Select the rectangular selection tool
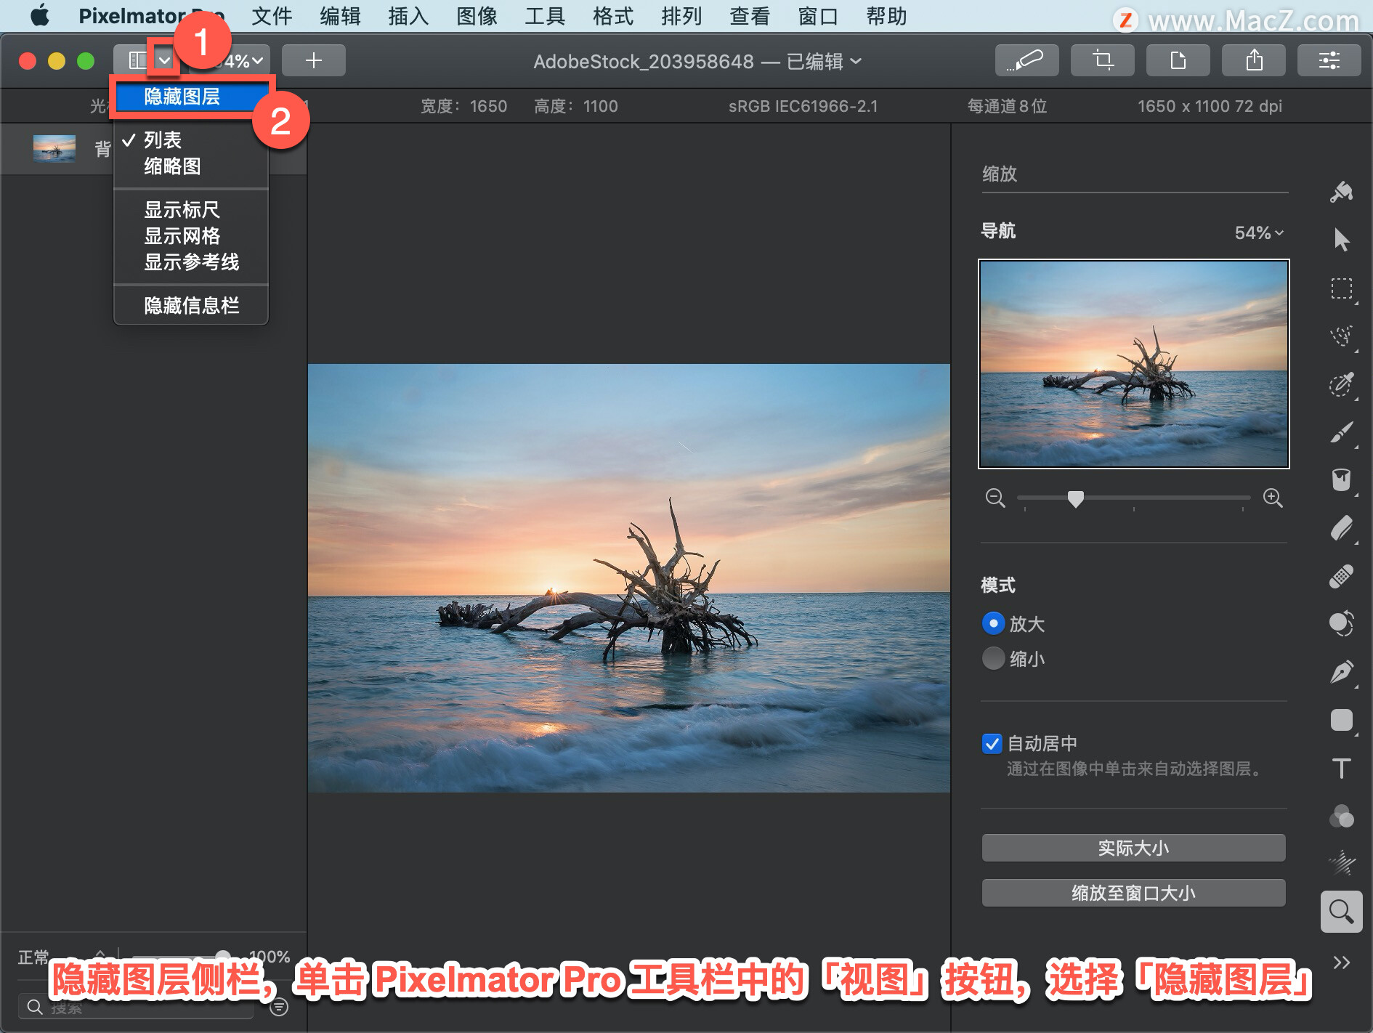The image size is (1373, 1033). 1341,288
